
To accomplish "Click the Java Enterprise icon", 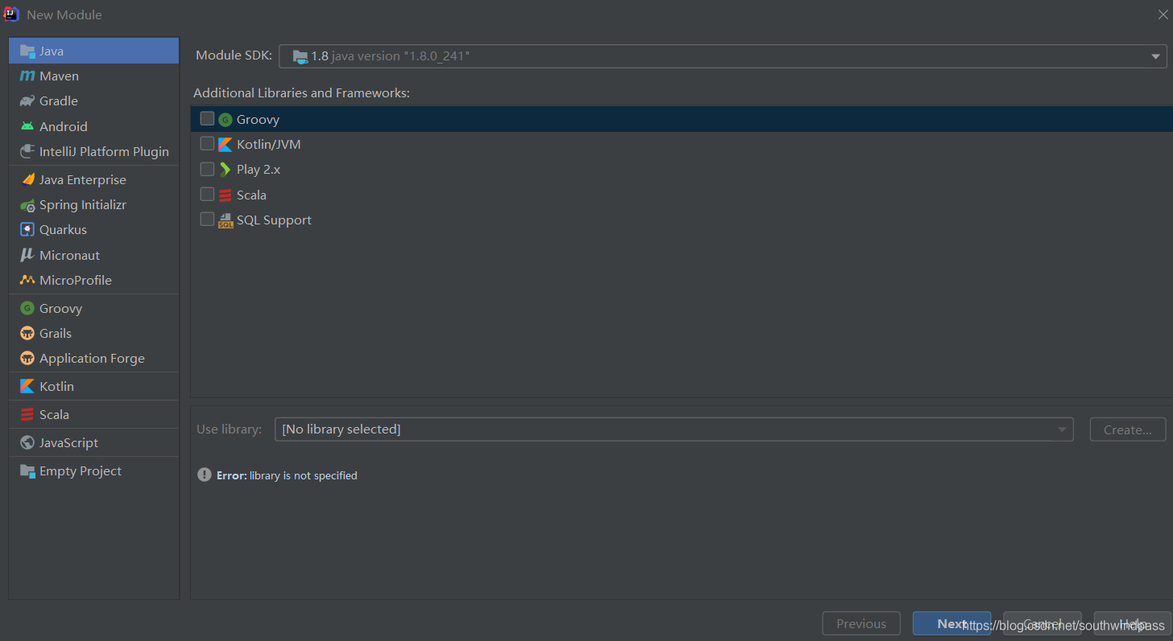I will [x=27, y=179].
